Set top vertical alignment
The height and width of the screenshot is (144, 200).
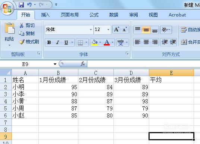coord(138,30)
